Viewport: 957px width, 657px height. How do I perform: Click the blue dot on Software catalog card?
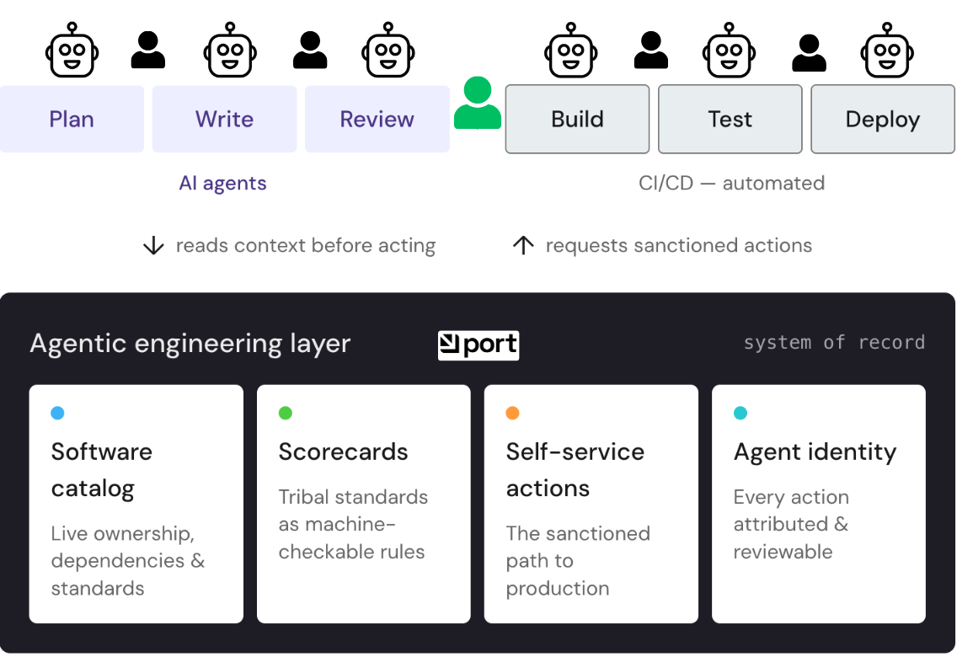(57, 413)
